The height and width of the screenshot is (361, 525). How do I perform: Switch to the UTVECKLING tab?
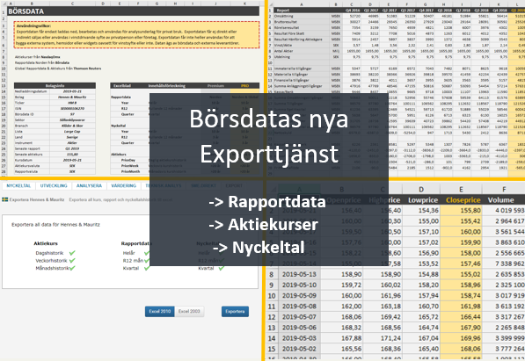tap(54, 185)
